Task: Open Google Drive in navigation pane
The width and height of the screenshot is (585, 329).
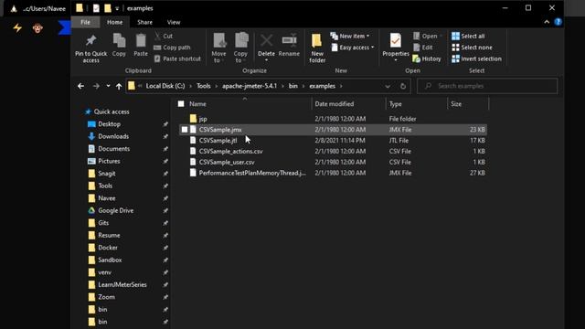Action: 116,211
